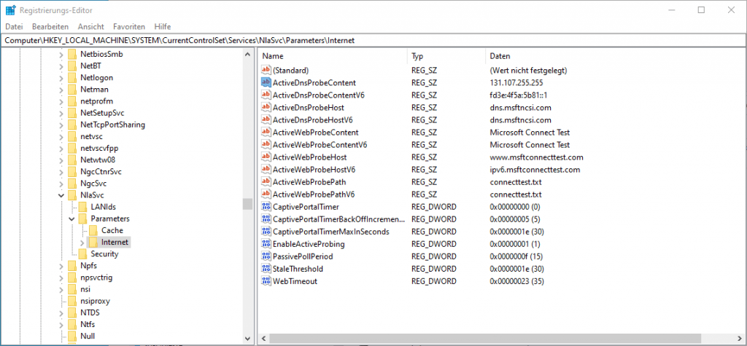Screen dimensions: 747x346
Task: Expand the Netlogon tree node
Action: [61, 77]
